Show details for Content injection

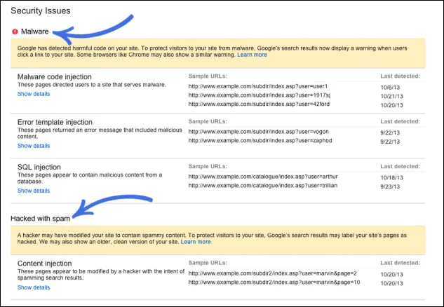point(34,287)
